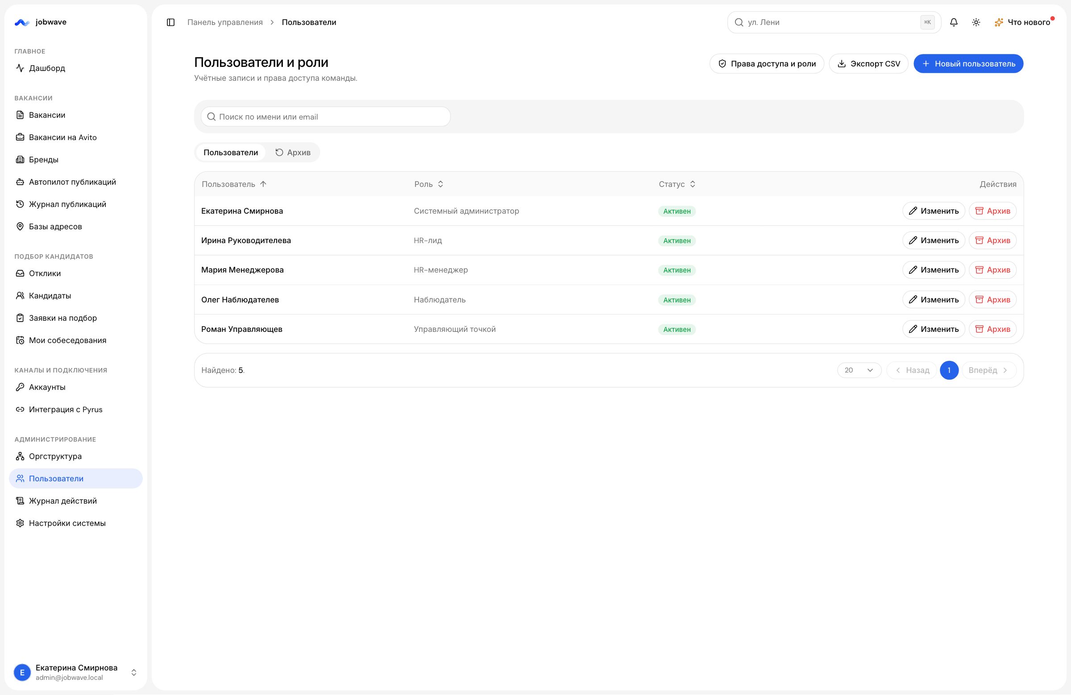Archive user Екатерина Смирнова

(x=993, y=211)
